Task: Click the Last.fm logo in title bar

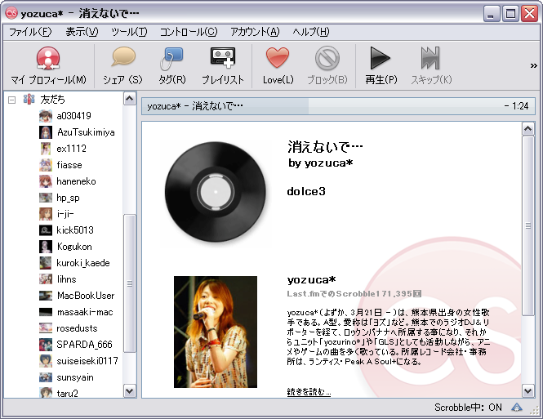Action: coord(11,13)
